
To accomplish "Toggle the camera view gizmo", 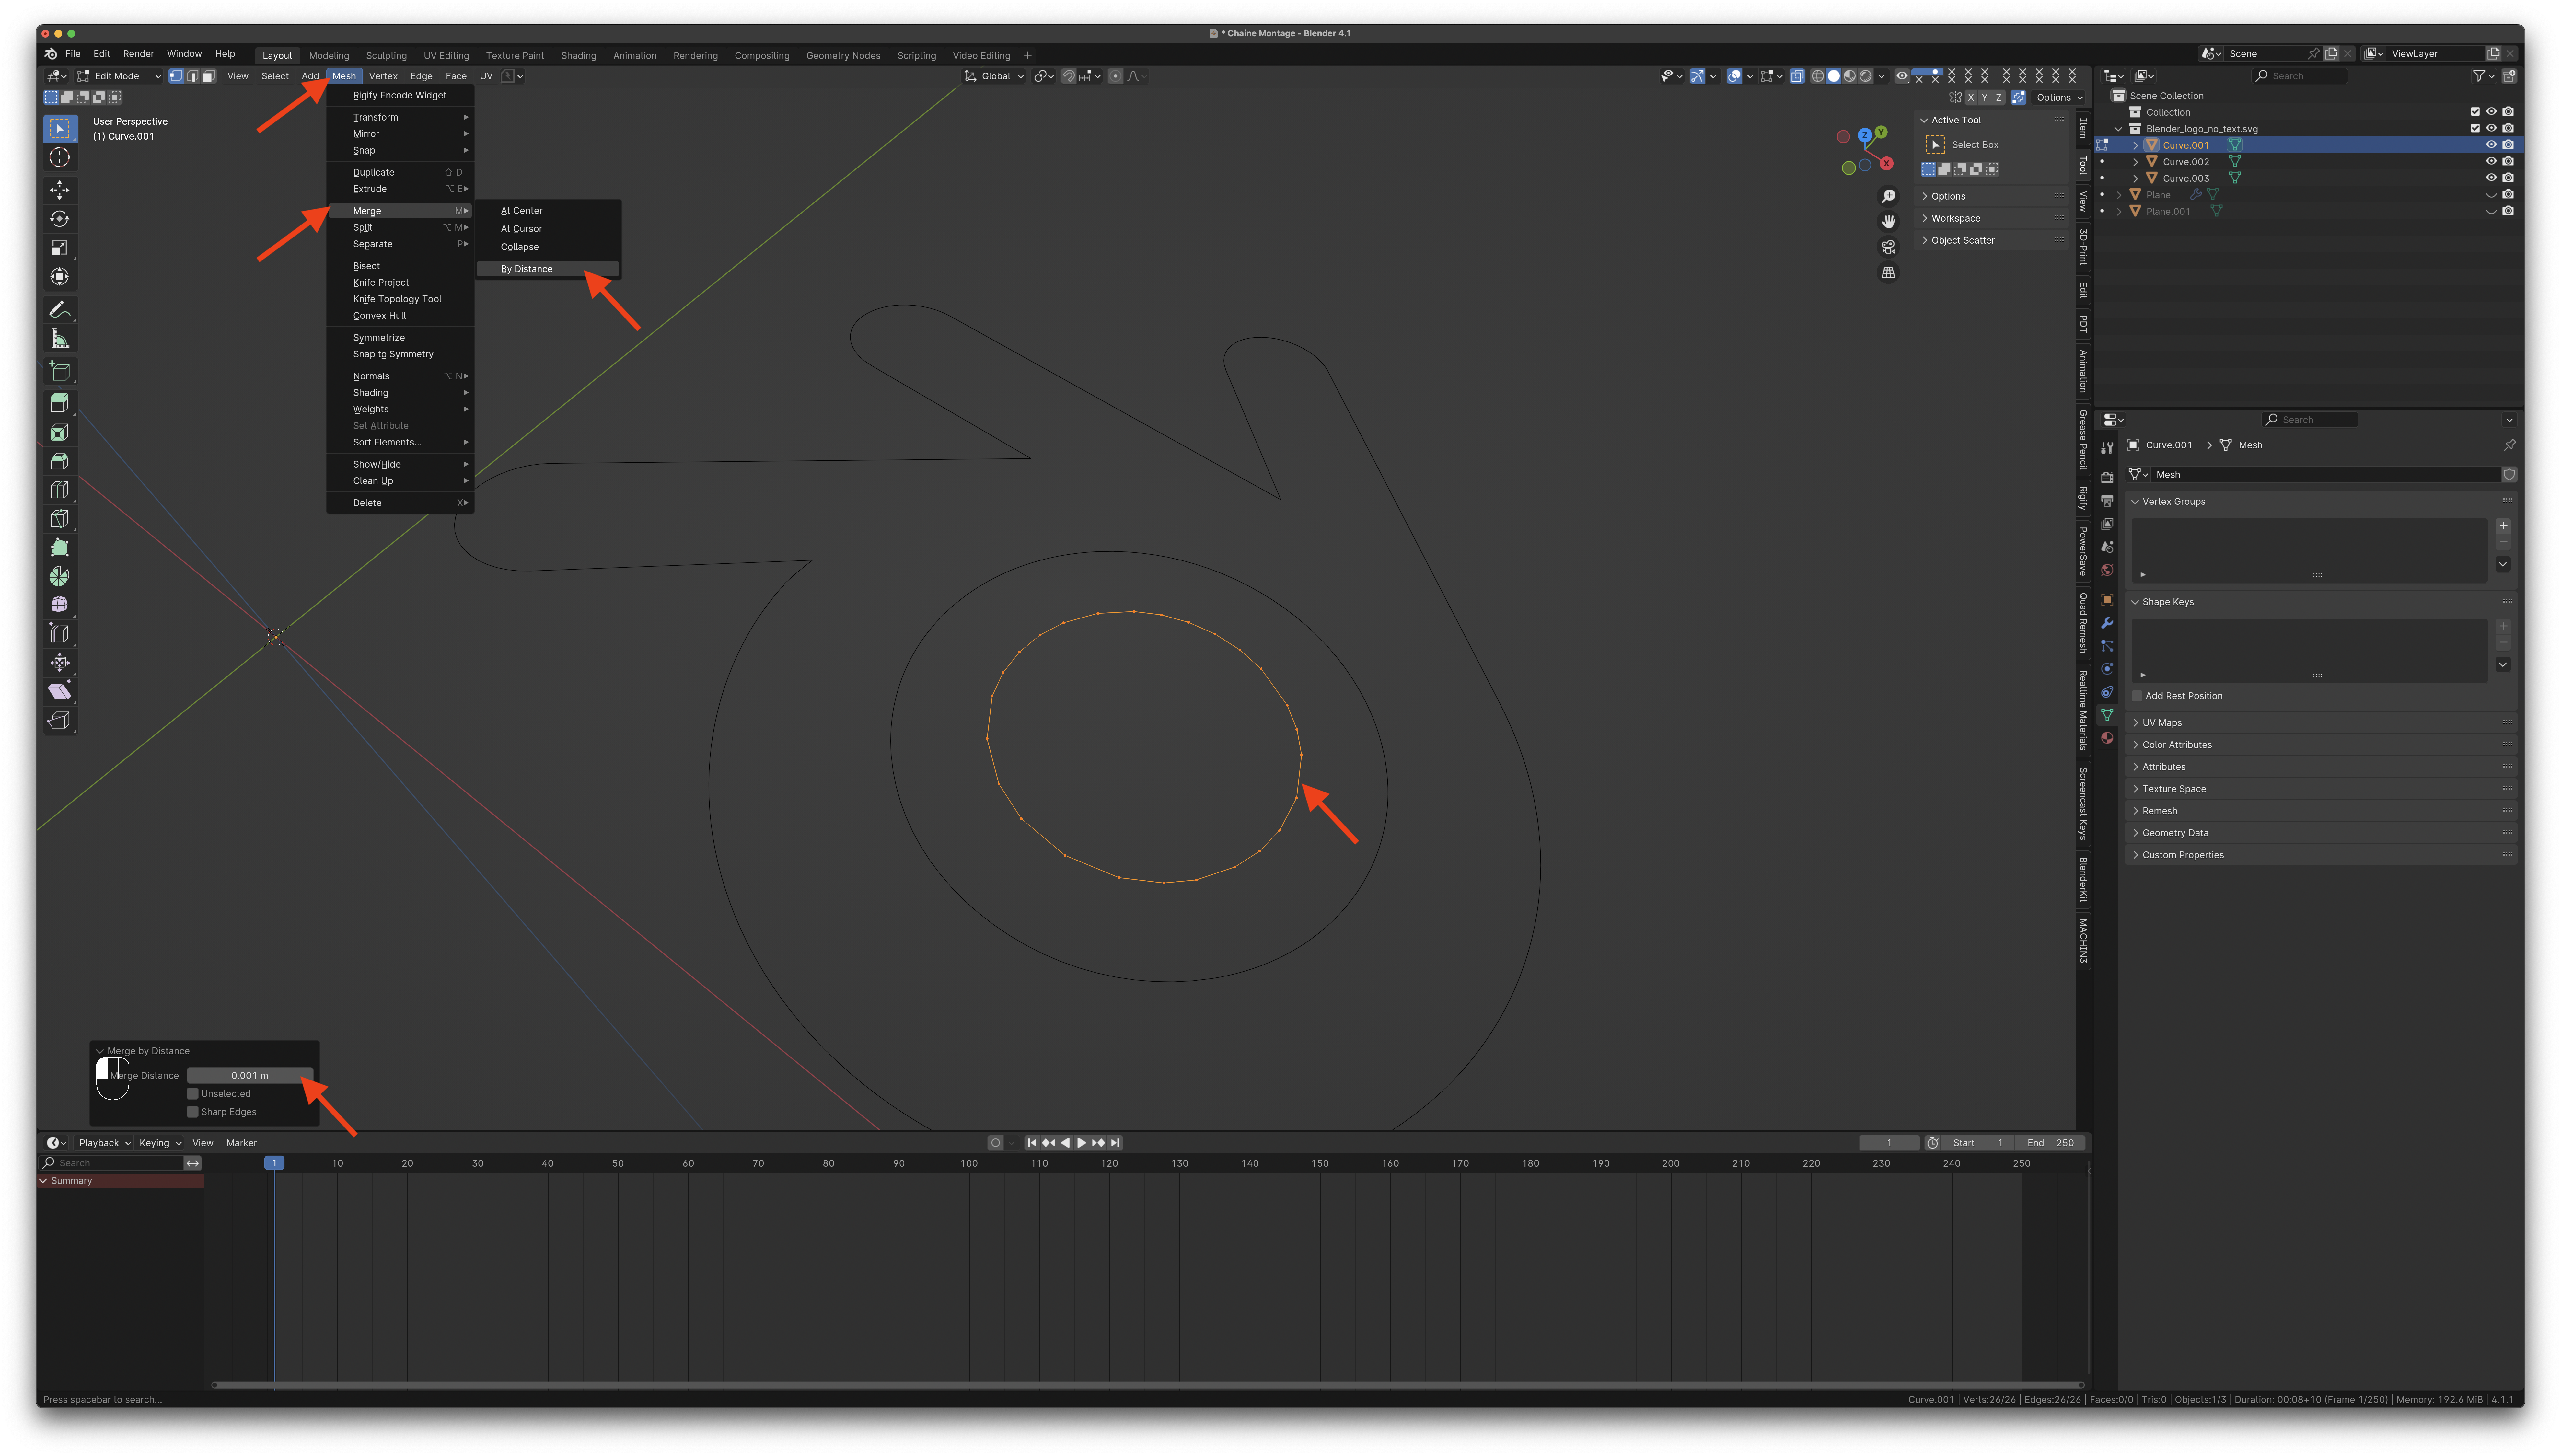I will [1888, 247].
